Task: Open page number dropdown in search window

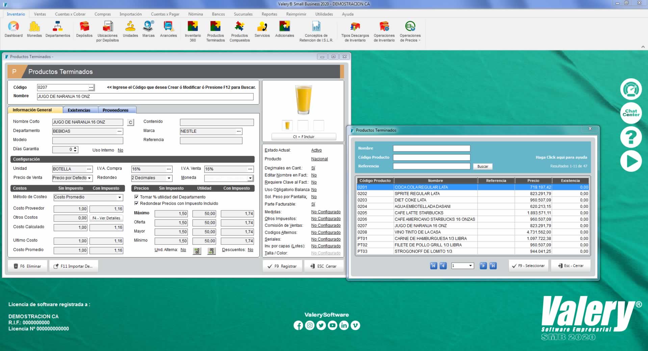Action: click(471, 266)
